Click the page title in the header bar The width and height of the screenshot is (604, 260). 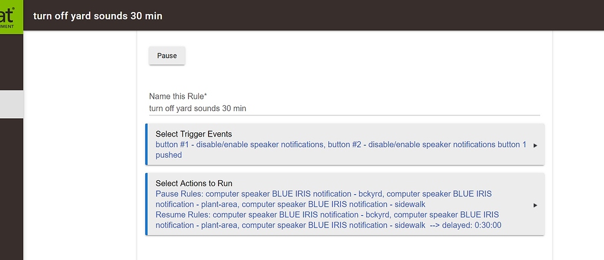(x=97, y=16)
